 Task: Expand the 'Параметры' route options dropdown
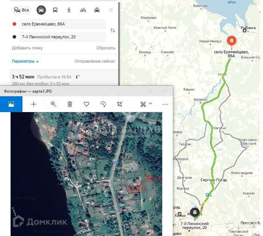click(25, 61)
